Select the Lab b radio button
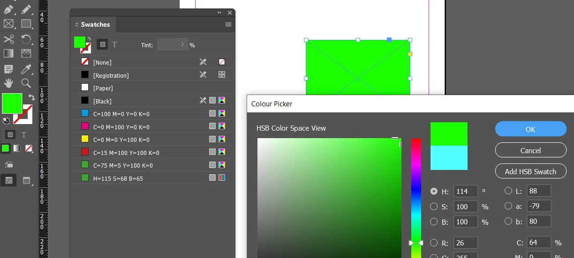Image resolution: width=574 pixels, height=258 pixels. (508, 221)
